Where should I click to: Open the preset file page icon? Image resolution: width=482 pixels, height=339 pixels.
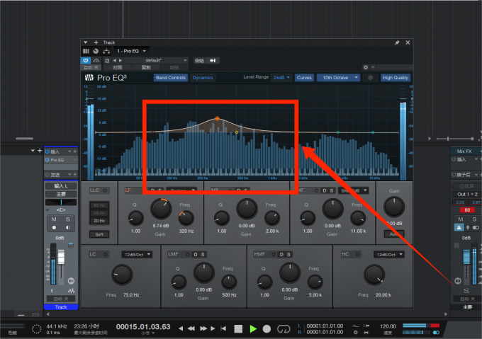click(x=107, y=60)
